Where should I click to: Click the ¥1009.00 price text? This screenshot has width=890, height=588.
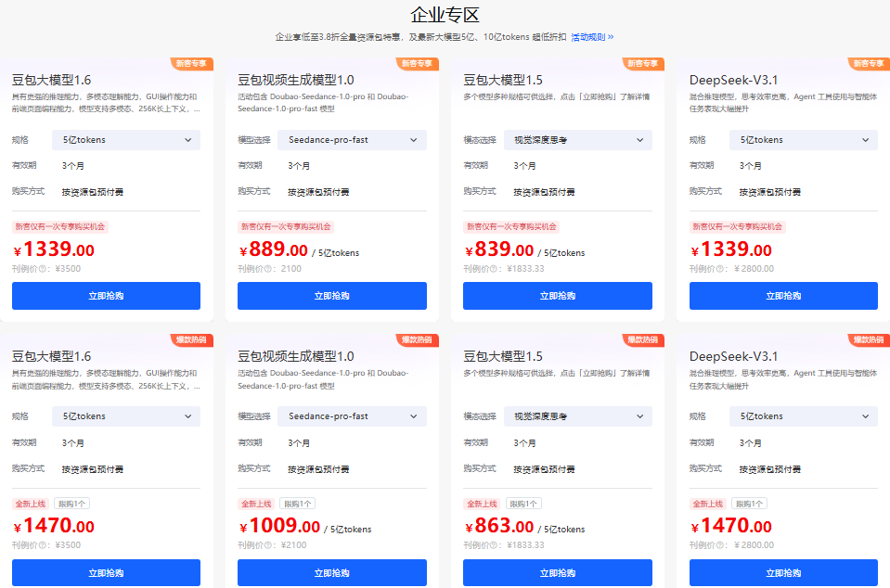[x=280, y=526]
